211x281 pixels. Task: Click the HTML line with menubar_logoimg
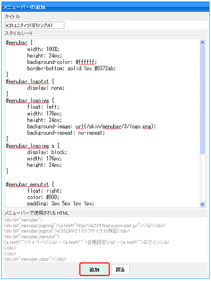tap(84, 226)
